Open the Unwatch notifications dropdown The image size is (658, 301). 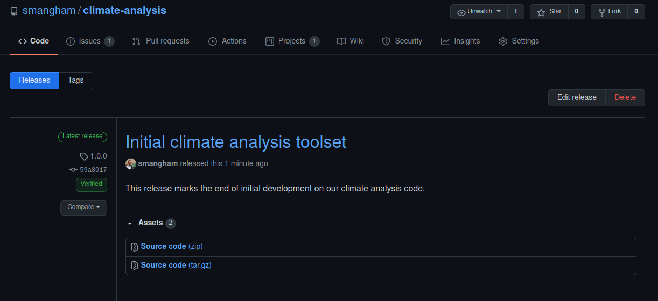(x=479, y=12)
